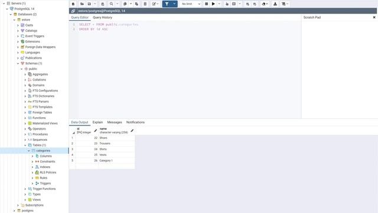
Task: Open Find with the magnifier toolbar icon
Action: point(112,4)
